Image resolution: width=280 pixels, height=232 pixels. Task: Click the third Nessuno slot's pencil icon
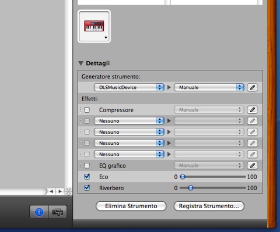pos(253,143)
